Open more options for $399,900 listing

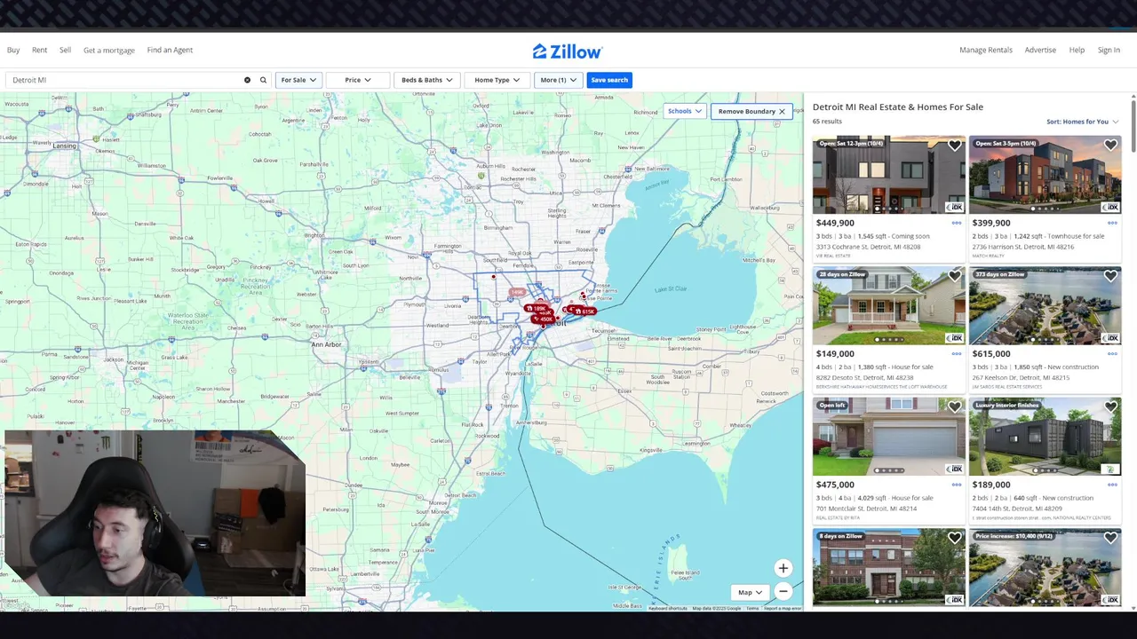[x=1112, y=223]
